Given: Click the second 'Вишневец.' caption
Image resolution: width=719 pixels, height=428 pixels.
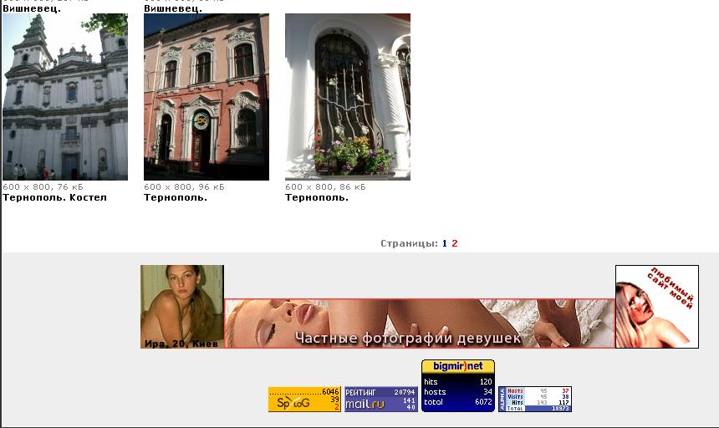Looking at the screenshot, I should [173, 8].
